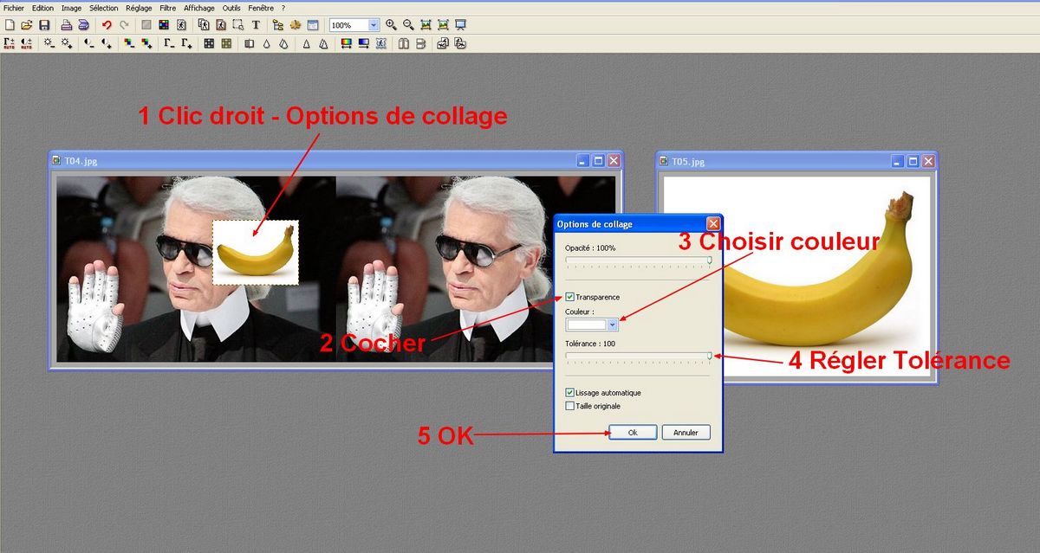
Task: Click the Open folder icon
Action: 27,25
